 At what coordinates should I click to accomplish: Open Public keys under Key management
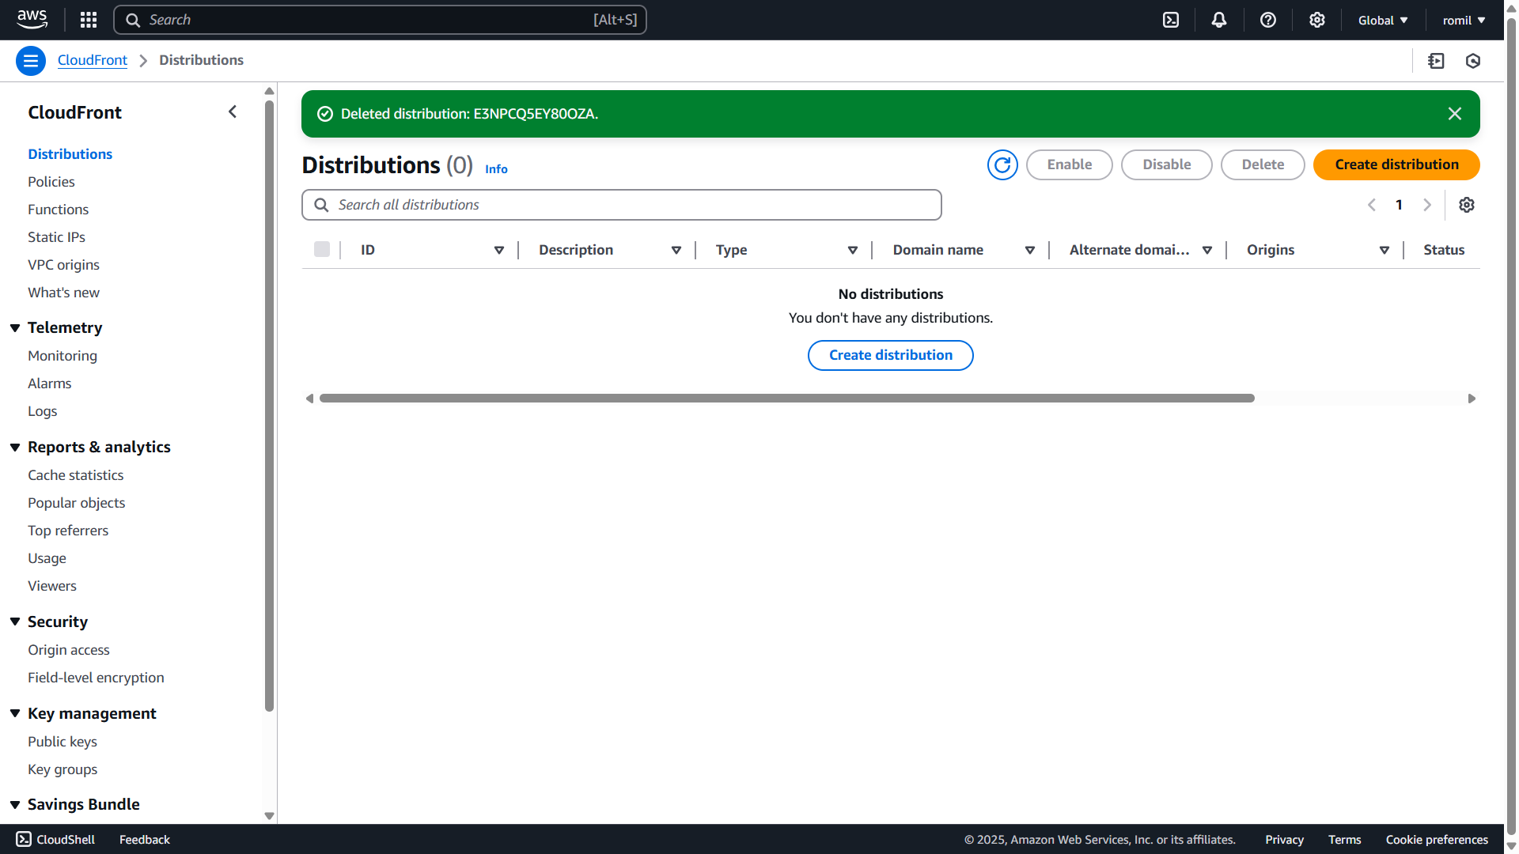coord(63,742)
